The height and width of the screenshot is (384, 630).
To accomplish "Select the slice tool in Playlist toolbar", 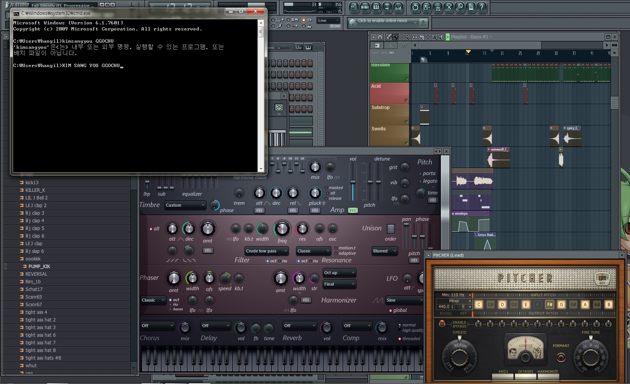I will point(421,37).
